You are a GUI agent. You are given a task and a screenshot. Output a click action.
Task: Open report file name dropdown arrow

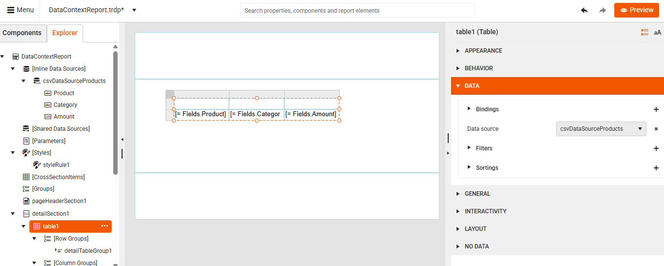tap(134, 10)
